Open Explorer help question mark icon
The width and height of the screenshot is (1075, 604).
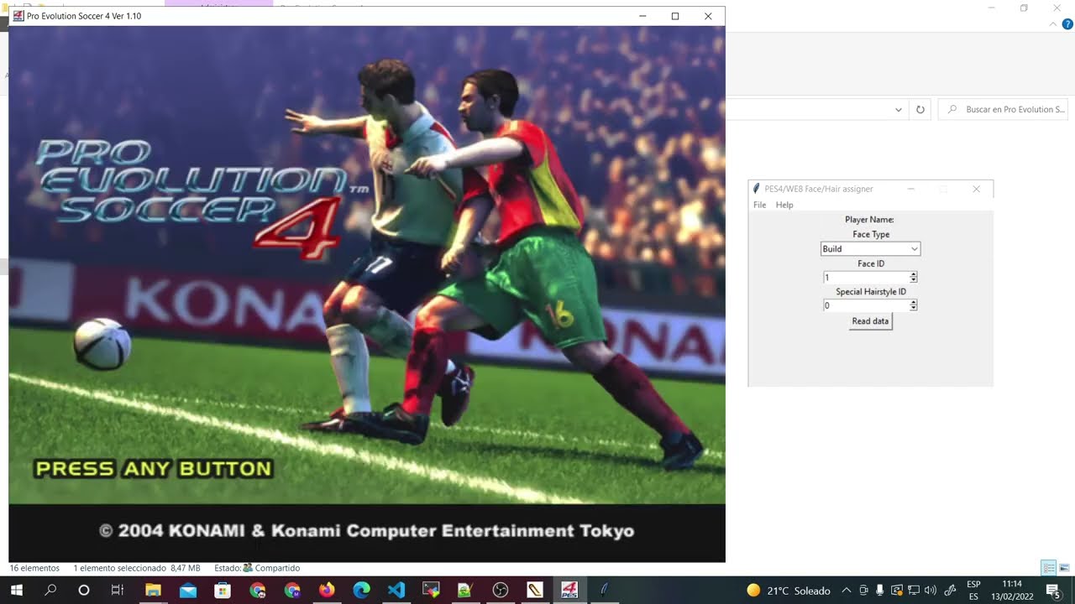[1067, 24]
